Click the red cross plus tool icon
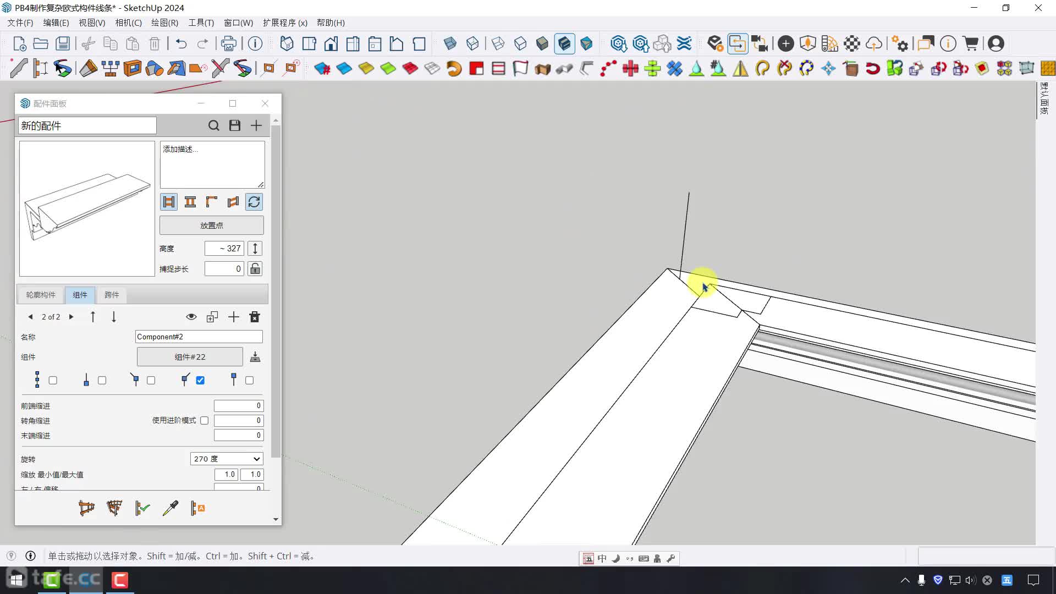Screen dimensions: 1056x594 click(630, 68)
